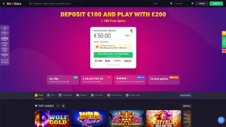Screen dimensions: 226x127
Task: Focus the game search field
Action: [55, 4]
